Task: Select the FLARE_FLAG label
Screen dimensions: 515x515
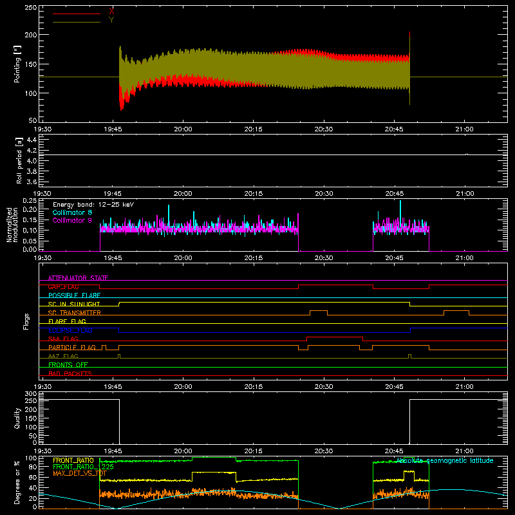Action: [x=67, y=321]
